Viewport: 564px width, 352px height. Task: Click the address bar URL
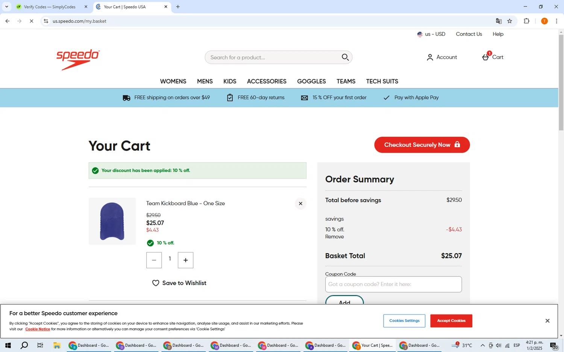[79, 21]
